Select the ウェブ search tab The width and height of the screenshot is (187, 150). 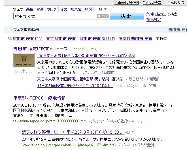click(18, 9)
